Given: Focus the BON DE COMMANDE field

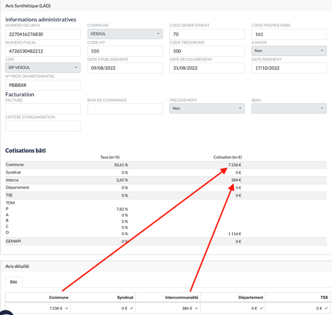Looking at the screenshot, I should tap(125, 109).
